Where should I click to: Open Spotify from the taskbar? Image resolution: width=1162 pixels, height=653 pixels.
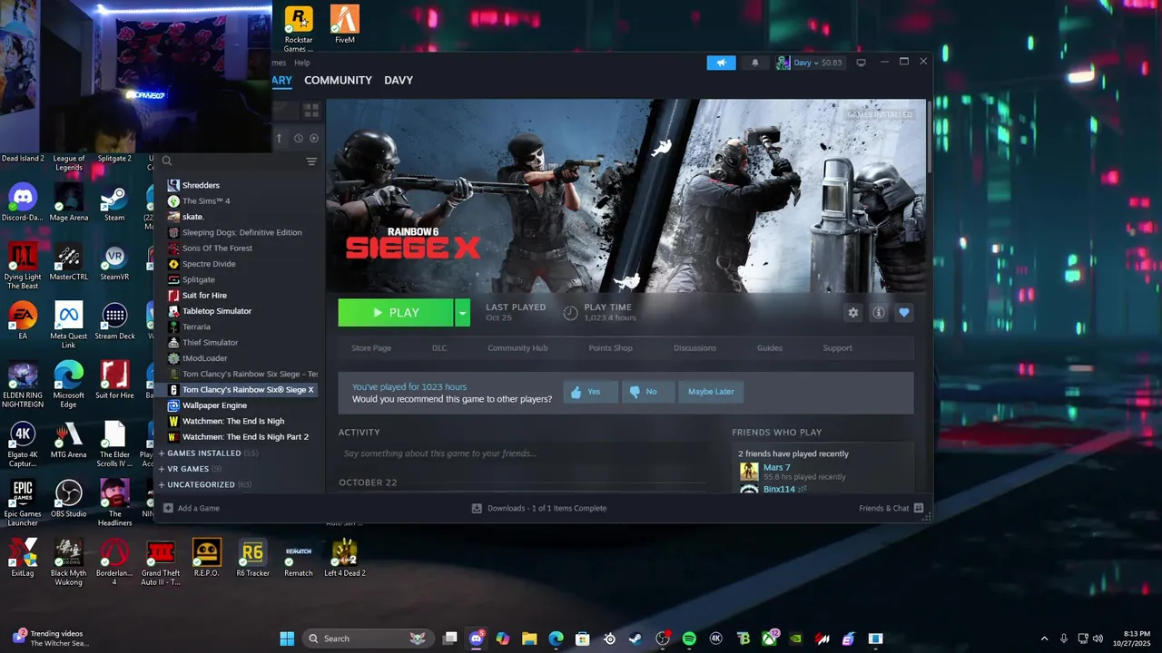(689, 638)
